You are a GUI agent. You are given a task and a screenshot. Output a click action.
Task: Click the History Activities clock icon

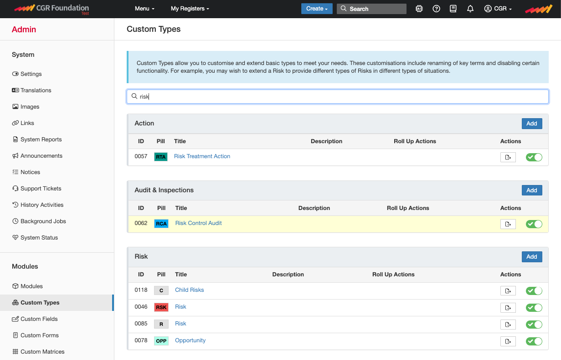[15, 205]
